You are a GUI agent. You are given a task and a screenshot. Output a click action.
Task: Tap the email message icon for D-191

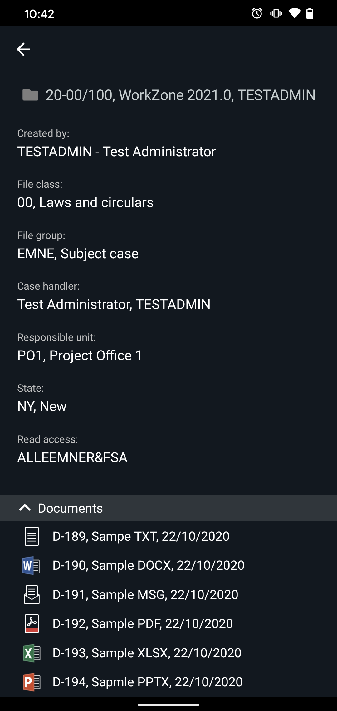[x=32, y=595]
